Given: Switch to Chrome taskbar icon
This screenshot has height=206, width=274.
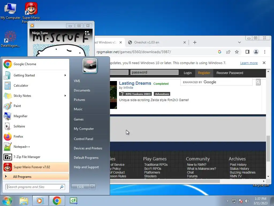Looking at the screenshot, I should 57,201.
